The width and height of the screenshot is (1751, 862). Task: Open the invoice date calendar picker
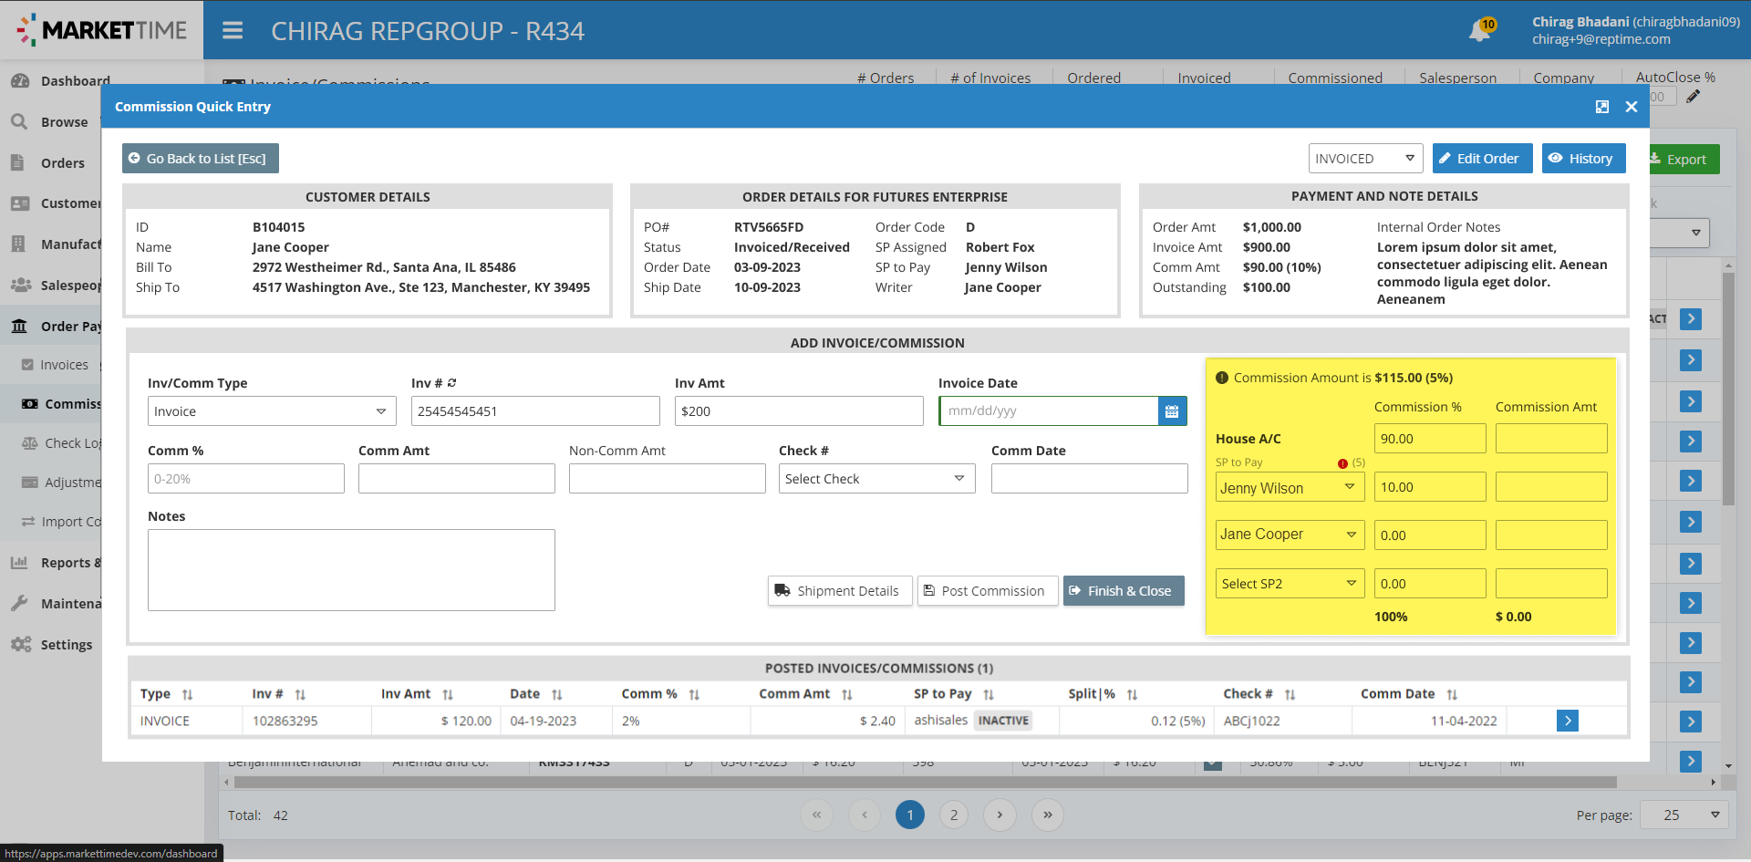(x=1172, y=411)
